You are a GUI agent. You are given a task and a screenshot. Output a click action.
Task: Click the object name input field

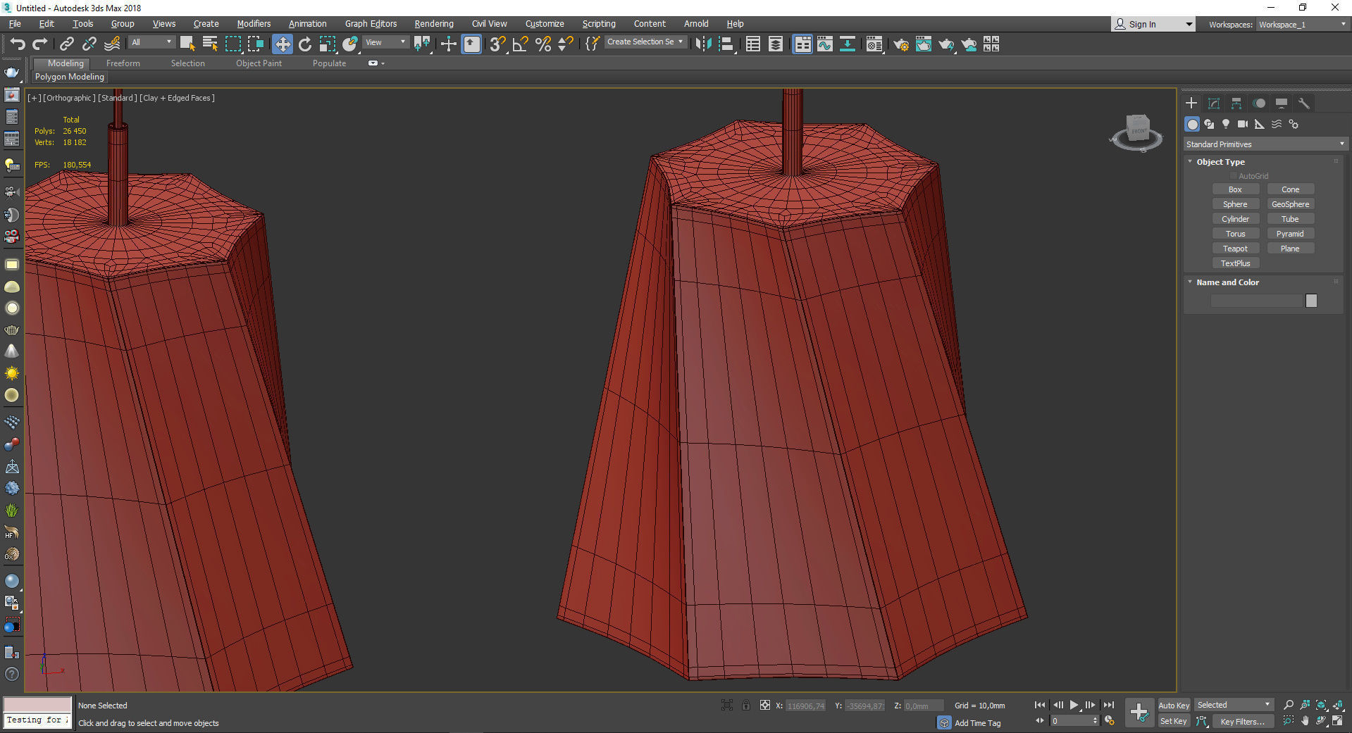[x=1257, y=301]
